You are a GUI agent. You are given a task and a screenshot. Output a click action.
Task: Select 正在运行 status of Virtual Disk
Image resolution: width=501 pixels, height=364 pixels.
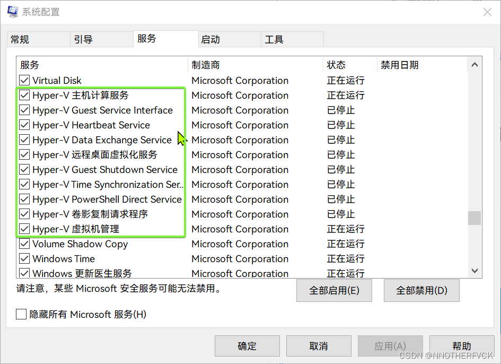(346, 80)
